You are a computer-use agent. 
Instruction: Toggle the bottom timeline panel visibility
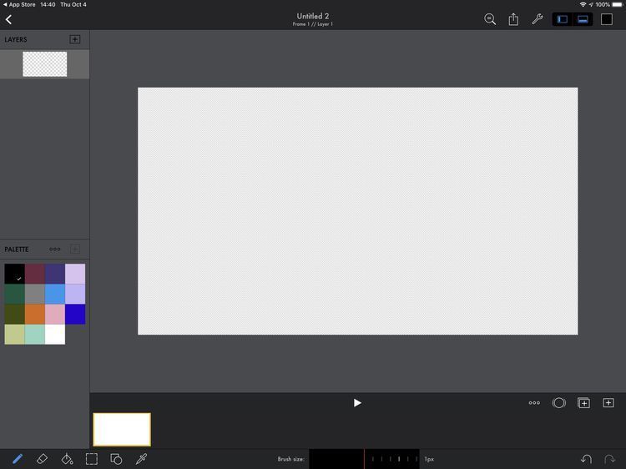[583, 19]
